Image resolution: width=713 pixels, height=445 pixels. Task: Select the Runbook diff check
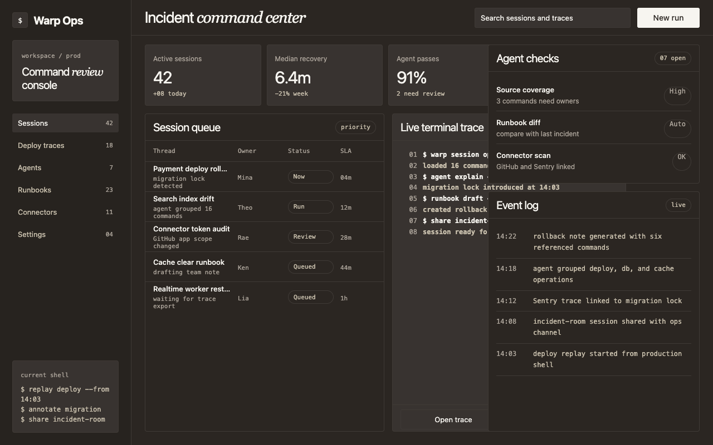(594, 128)
